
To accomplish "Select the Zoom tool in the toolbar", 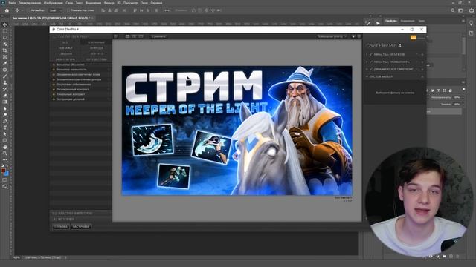I will click(5, 154).
